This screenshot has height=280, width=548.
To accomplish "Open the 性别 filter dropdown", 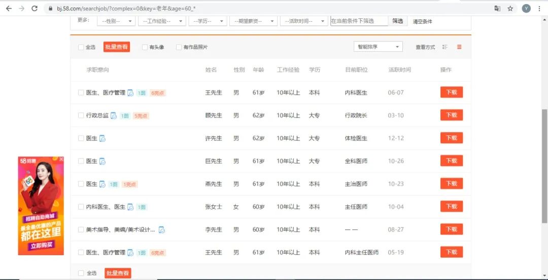I will click(116, 21).
